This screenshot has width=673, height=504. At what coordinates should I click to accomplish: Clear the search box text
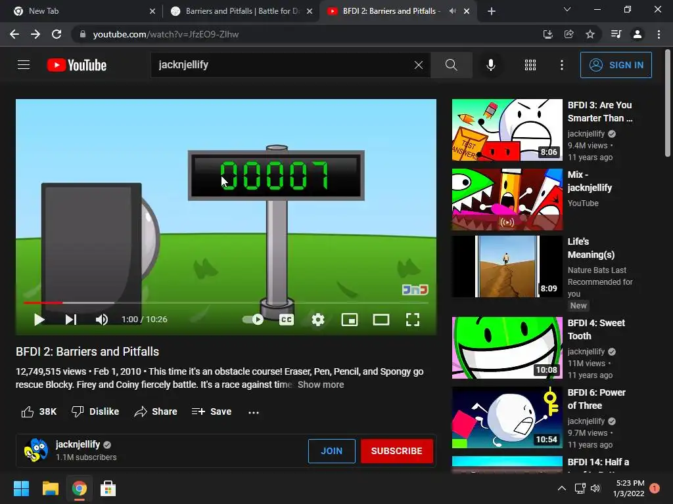point(419,65)
